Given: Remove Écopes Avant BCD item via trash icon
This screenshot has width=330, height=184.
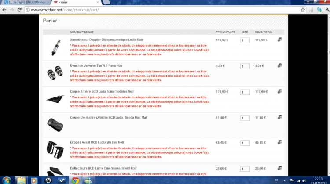Looking at the screenshot, I should pyautogui.click(x=279, y=142).
